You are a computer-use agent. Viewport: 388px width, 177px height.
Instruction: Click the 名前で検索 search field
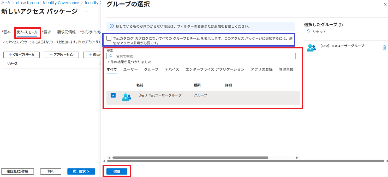(204, 56)
